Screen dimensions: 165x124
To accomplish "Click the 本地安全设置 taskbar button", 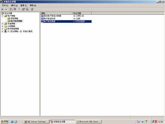I will [x=63, y=122].
